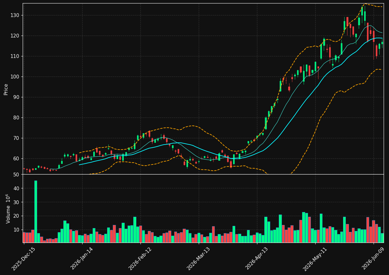Select the 90 price tick label
This screenshot has width=389, height=275.
(x=16, y=97)
